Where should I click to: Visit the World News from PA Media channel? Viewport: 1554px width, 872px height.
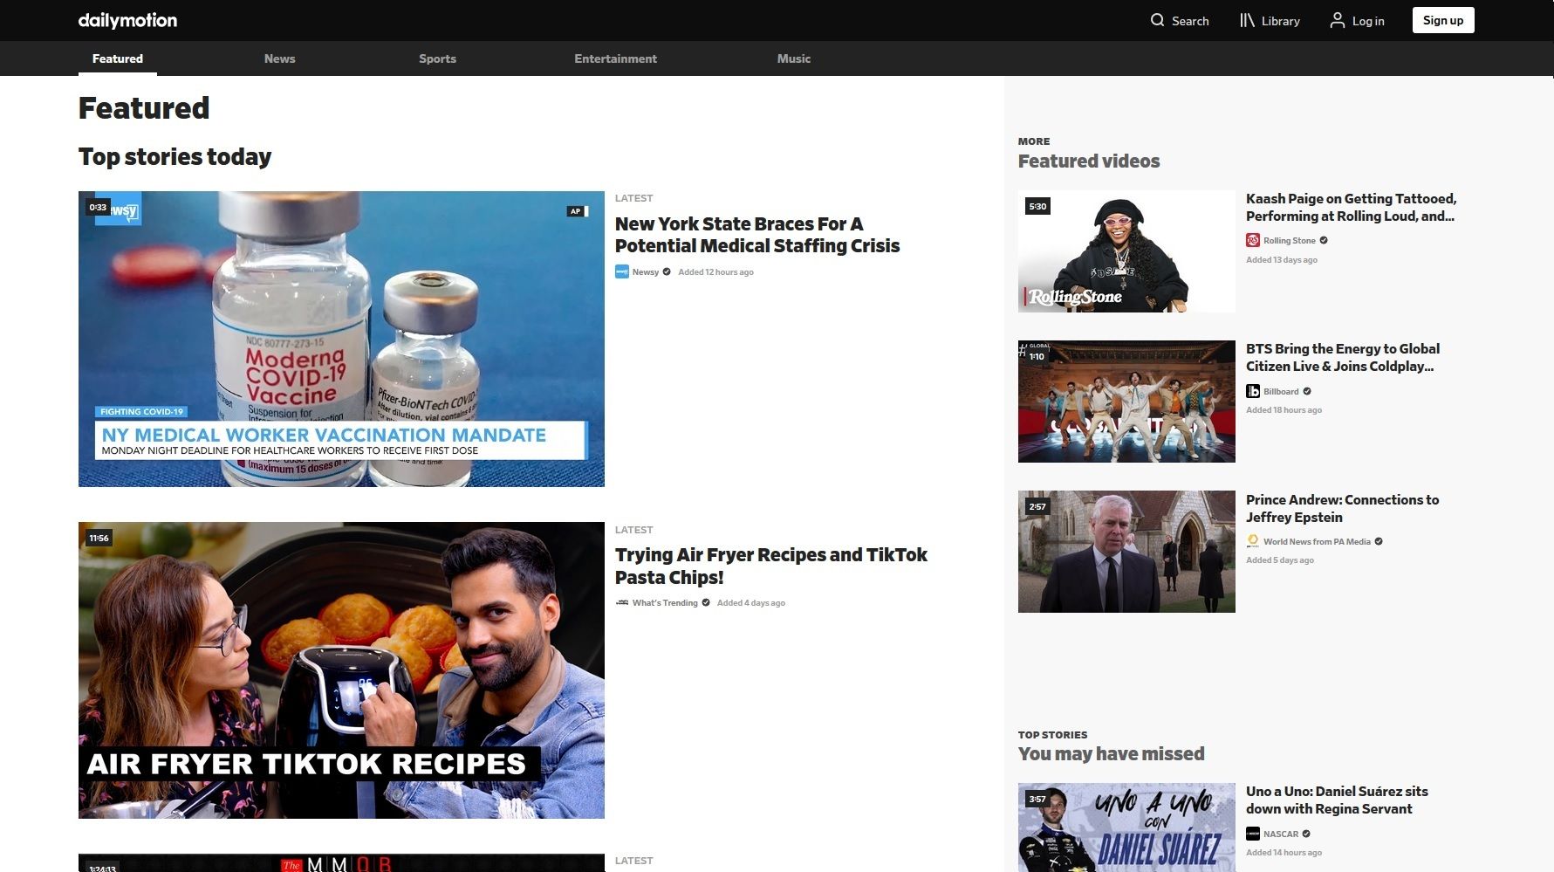tap(1317, 541)
